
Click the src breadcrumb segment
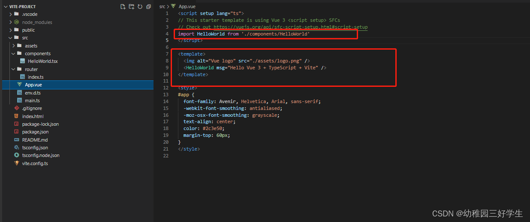coord(162,6)
